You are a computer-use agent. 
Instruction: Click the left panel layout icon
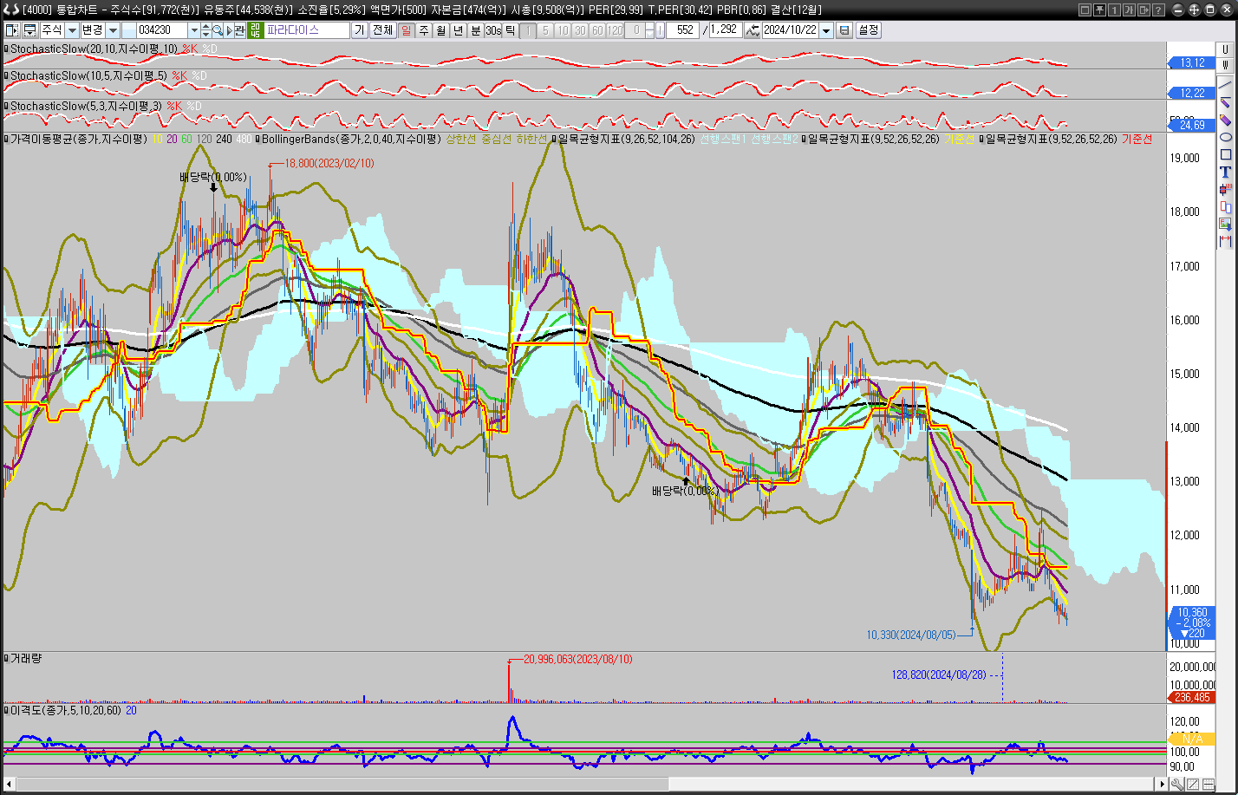[x=11, y=29]
